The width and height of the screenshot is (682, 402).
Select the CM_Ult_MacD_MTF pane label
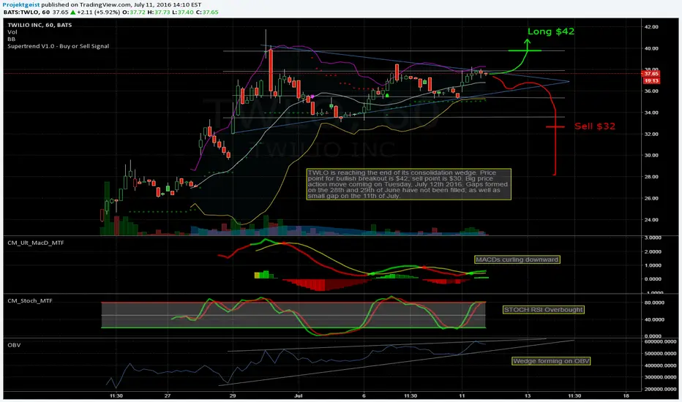[x=36, y=243]
